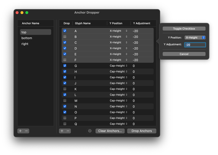This screenshot has width=218, height=155.
Task: Uncheck Drop checkbox for glyph G
Action: pyautogui.click(x=65, y=66)
